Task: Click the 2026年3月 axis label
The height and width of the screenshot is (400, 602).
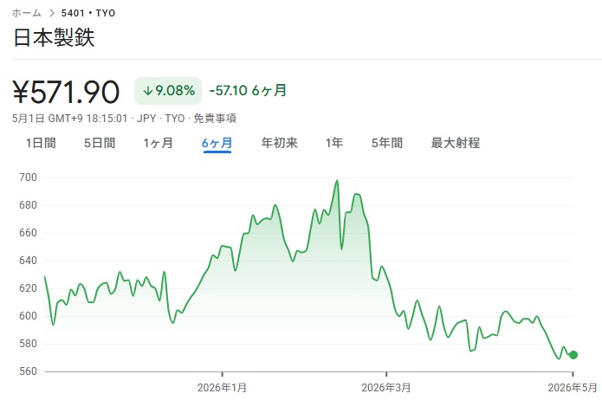Action: tap(385, 388)
